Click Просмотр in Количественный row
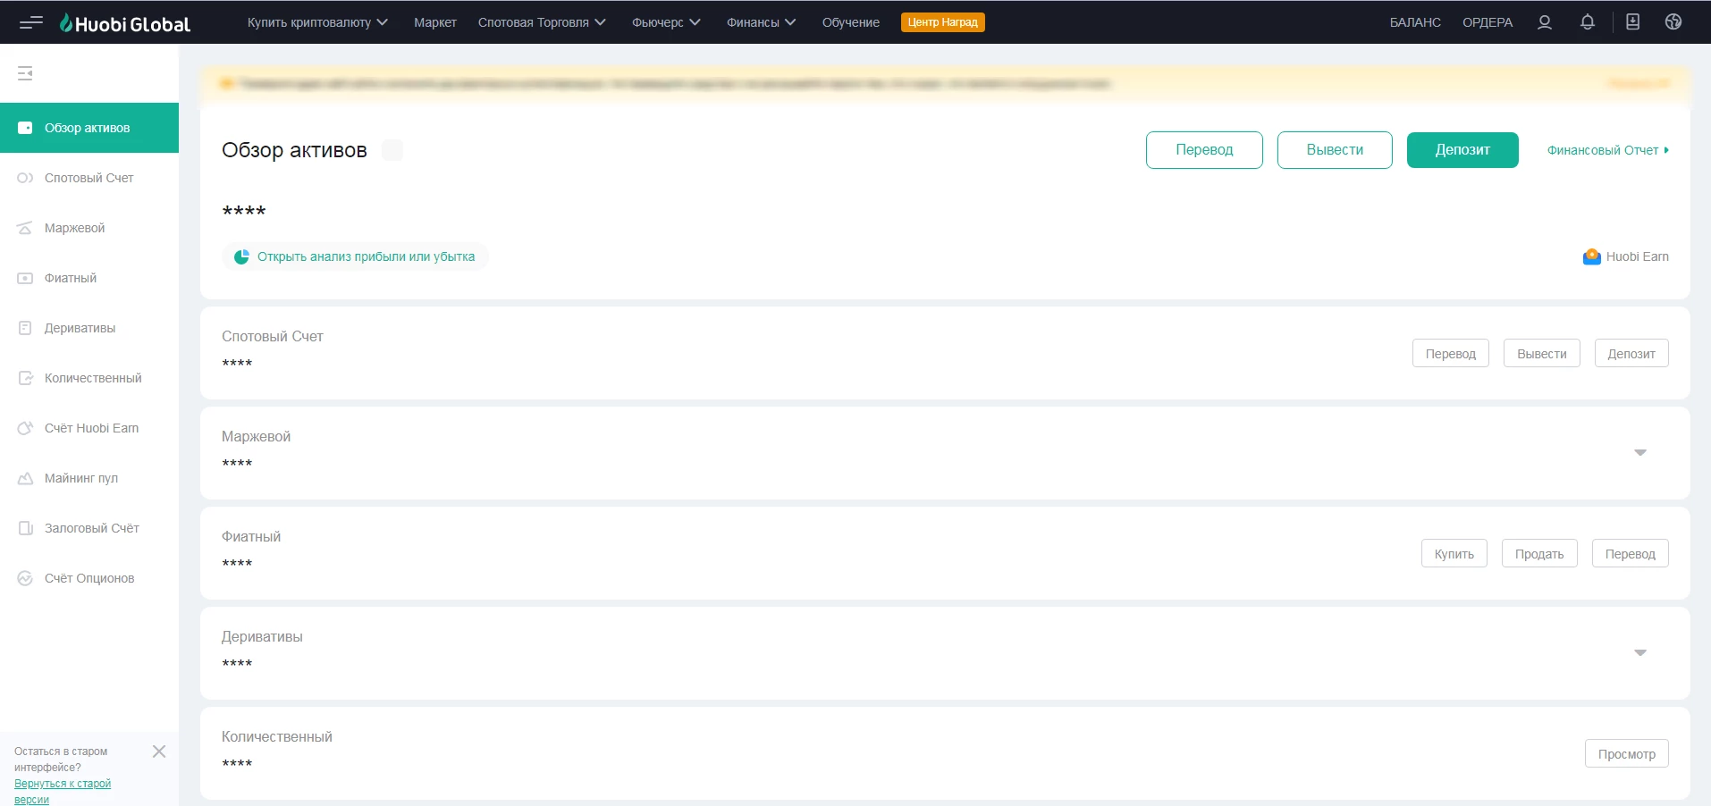 pos(1627,753)
